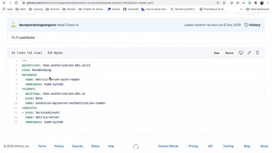The height and width of the screenshot is (153, 272).
Task: Select code line number 7
Action: [x=16, y=89]
